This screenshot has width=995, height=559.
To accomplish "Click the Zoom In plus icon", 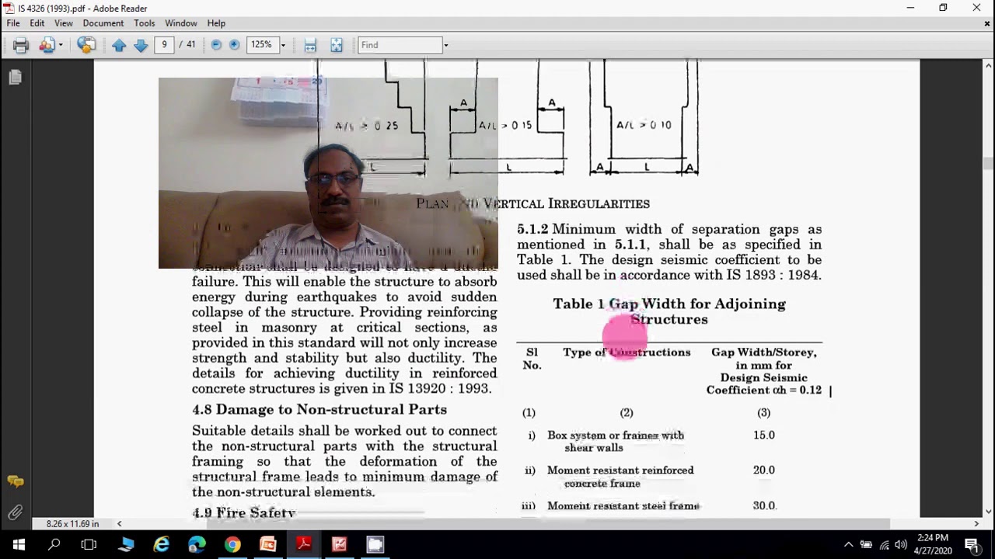I will [x=234, y=45].
